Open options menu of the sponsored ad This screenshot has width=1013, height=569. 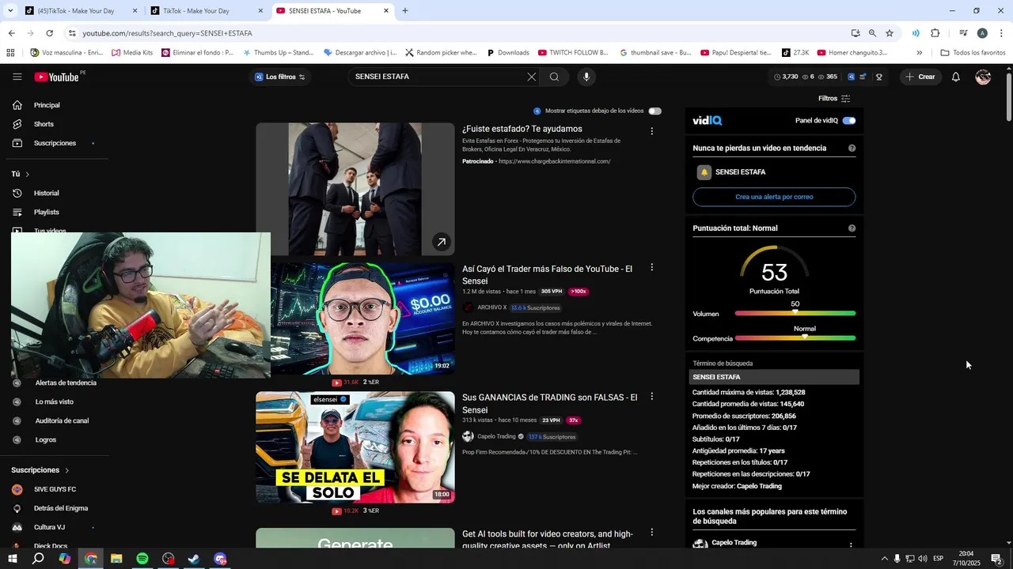(652, 131)
